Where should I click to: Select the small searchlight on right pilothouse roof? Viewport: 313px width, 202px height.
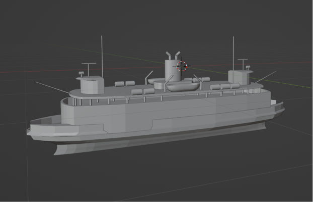tap(248, 68)
